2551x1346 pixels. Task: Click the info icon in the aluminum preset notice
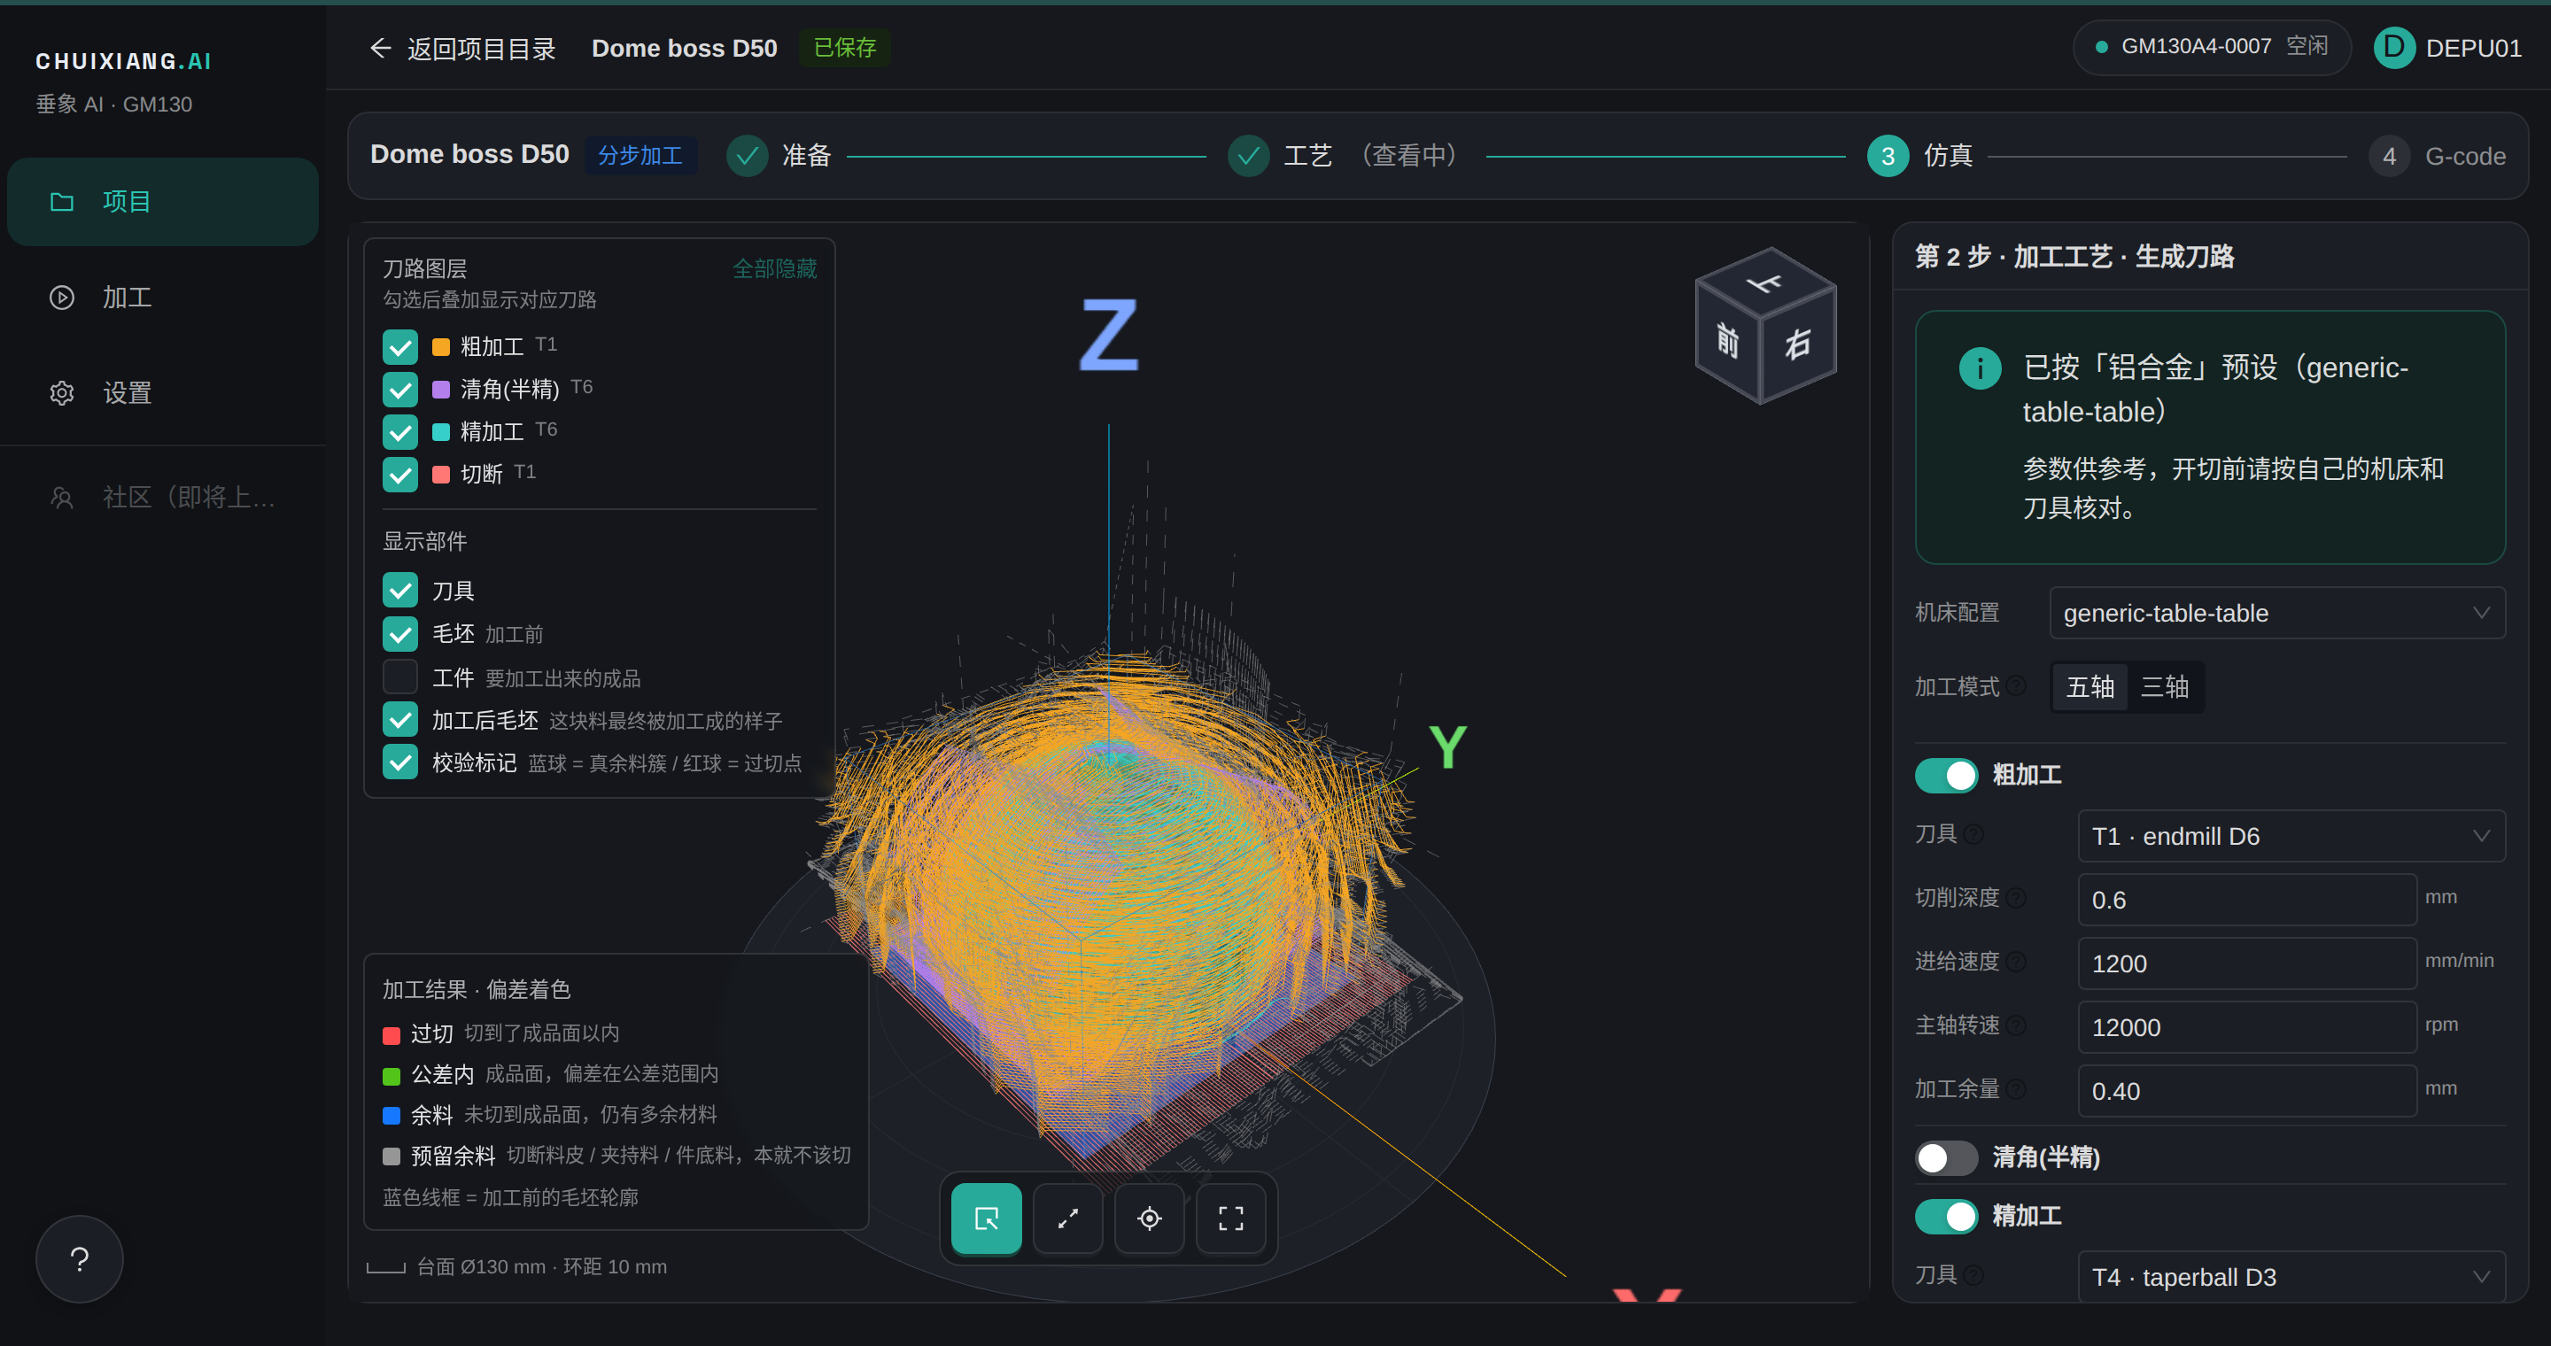point(1980,368)
